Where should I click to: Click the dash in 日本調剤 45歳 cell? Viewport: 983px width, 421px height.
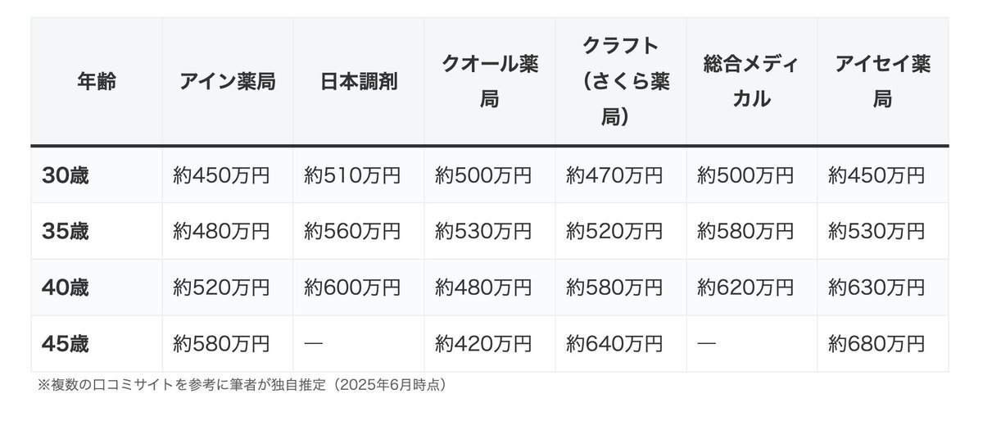click(x=313, y=343)
